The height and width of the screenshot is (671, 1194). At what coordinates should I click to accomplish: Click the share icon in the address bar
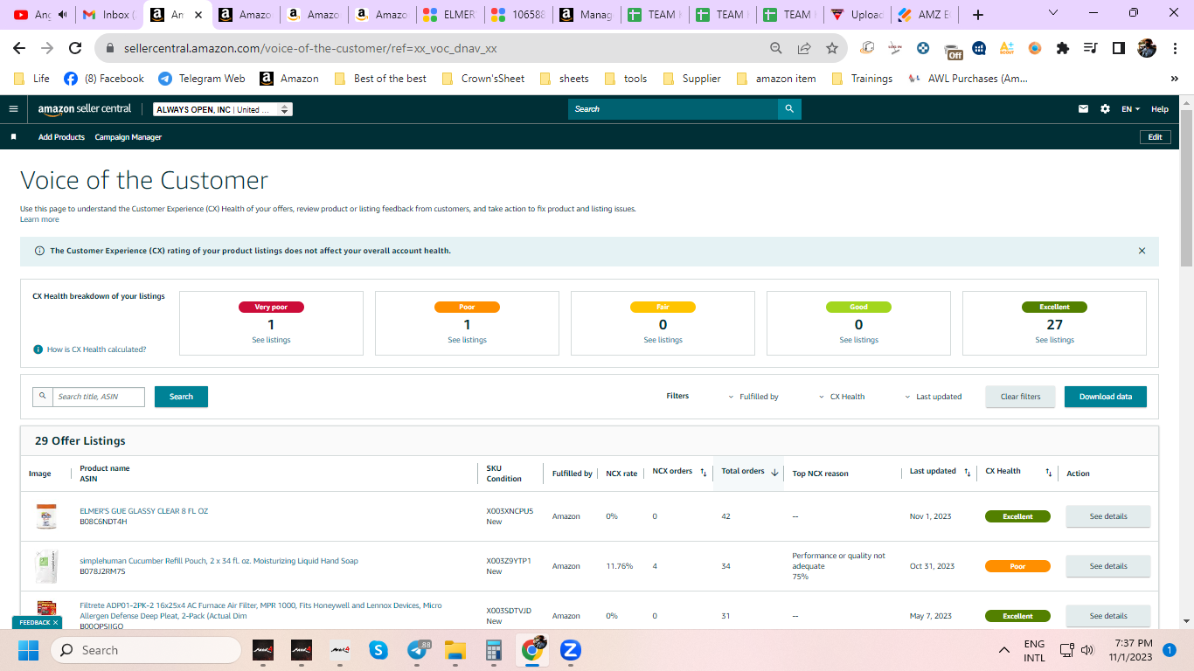point(803,48)
